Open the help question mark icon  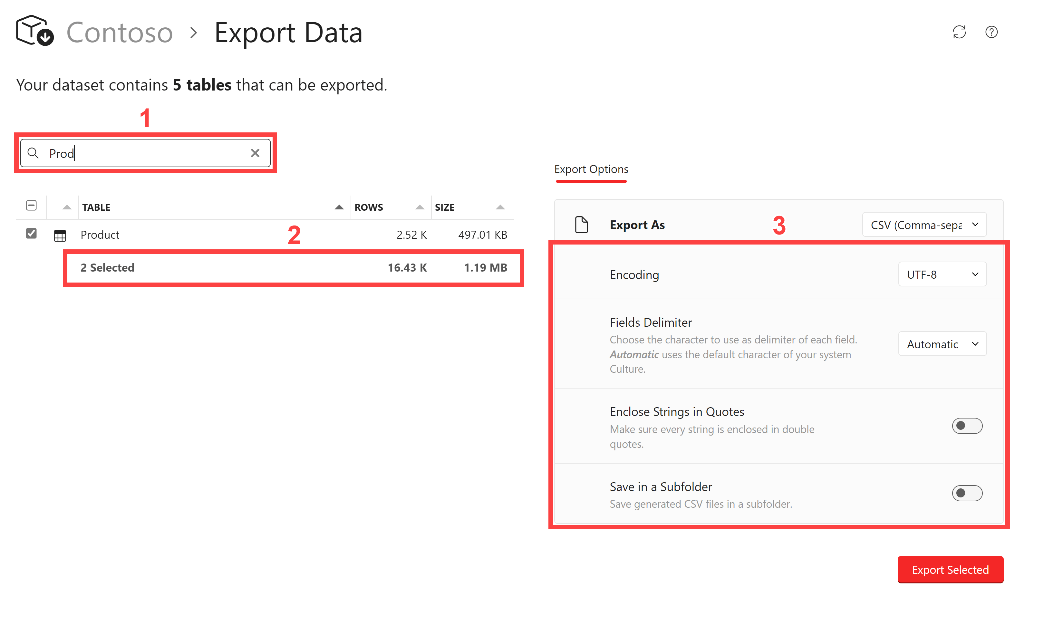pos(991,32)
